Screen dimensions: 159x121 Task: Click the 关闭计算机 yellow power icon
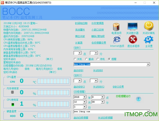(x=149, y=26)
